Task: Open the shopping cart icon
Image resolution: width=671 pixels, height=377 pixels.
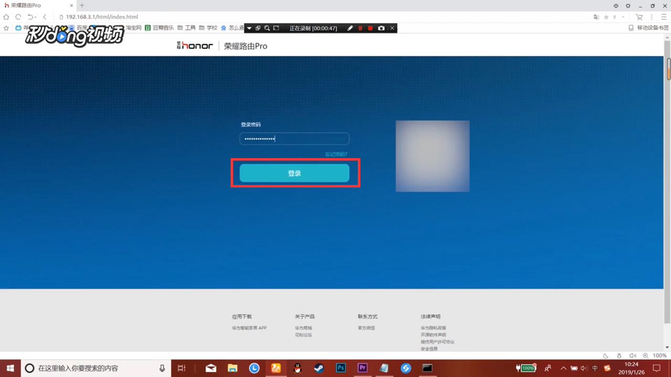Action: (639, 17)
